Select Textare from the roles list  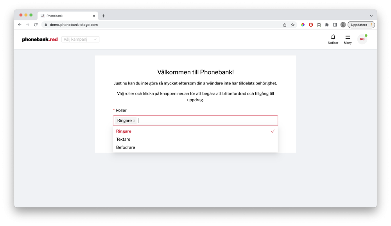tap(123, 139)
